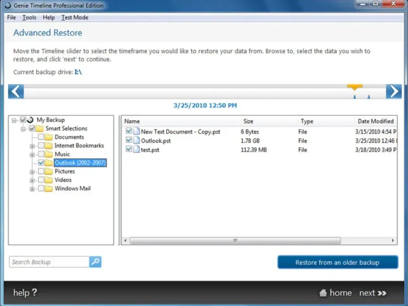The height and width of the screenshot is (306, 408).
Task: Sort files by the Name column
Action: click(181, 121)
